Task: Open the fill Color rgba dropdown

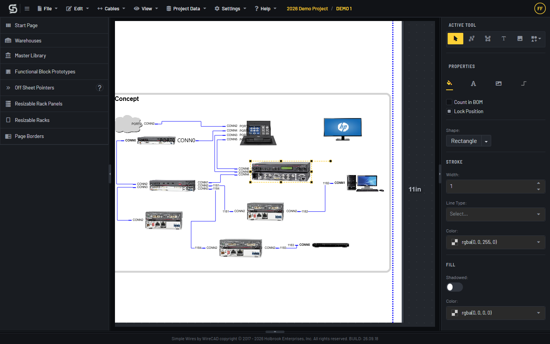Action: 495,313
